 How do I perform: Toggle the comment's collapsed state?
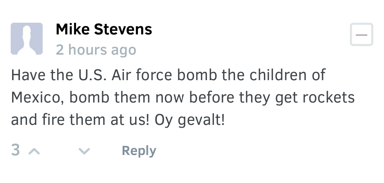(x=361, y=34)
